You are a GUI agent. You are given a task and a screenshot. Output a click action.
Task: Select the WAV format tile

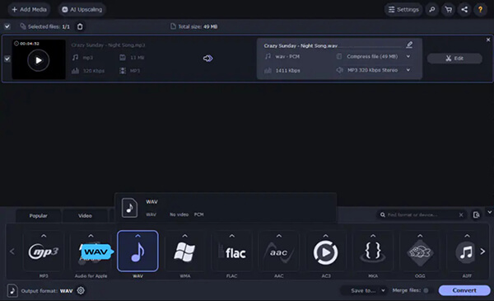(137, 252)
